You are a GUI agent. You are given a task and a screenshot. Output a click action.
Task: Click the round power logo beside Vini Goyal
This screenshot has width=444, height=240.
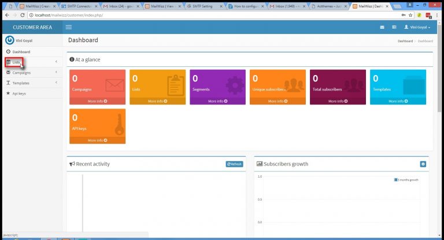point(10,40)
